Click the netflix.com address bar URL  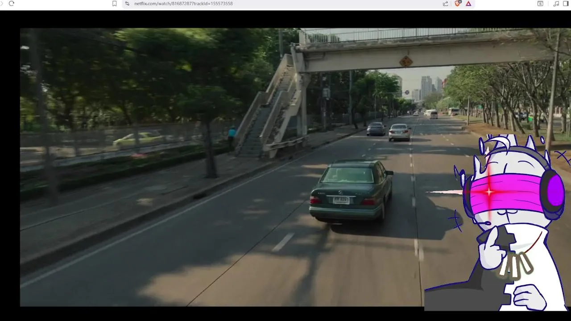(183, 4)
